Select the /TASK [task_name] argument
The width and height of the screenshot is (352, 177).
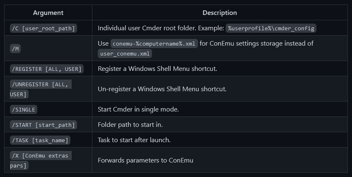tap(40, 140)
